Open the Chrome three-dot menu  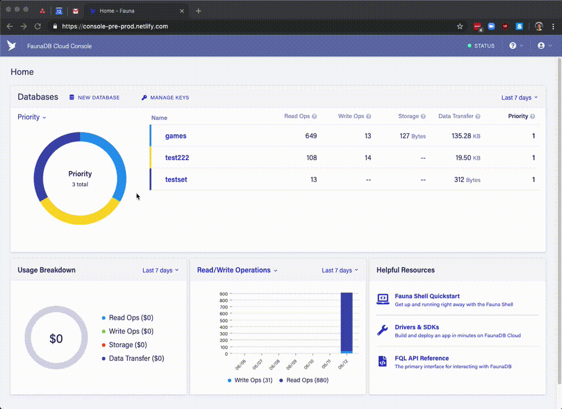[553, 26]
